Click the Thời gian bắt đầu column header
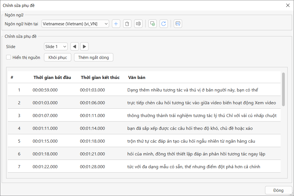This screenshot has width=294, height=196. 52,77
